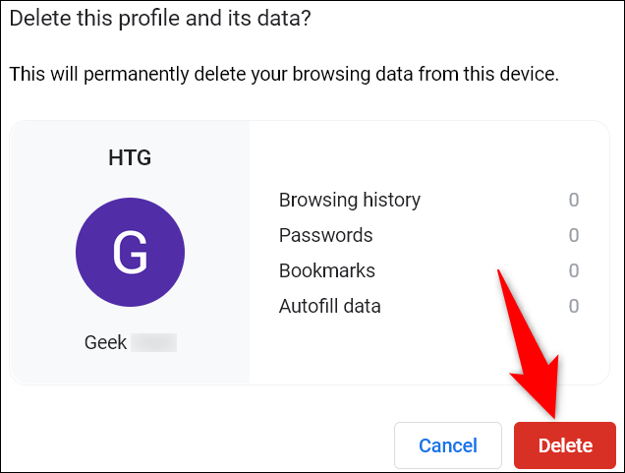Screen dimensions: 625x473
Task: Click the Passwords count value
Action: 573,235
